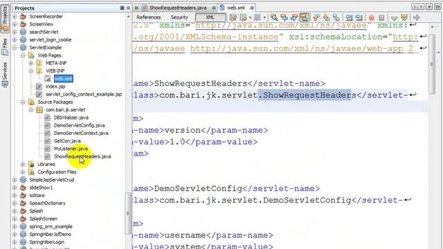Select spring_orm_example project
This screenshot has height=249, width=443.
51,226
